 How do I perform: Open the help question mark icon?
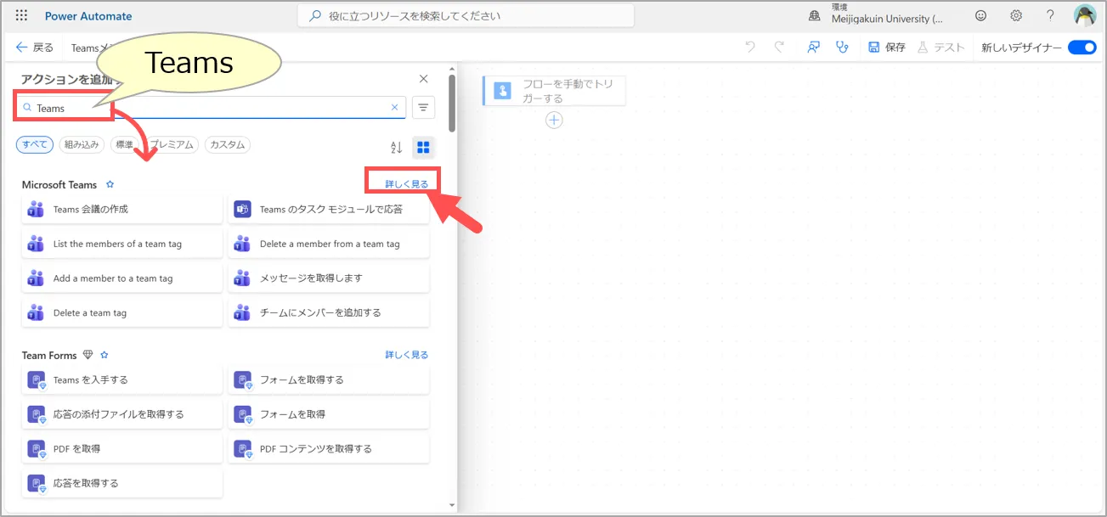coord(1050,15)
